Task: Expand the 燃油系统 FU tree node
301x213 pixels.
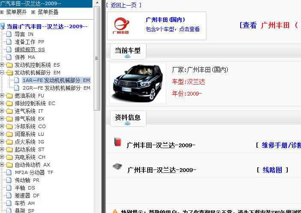Action: (x=2, y=96)
